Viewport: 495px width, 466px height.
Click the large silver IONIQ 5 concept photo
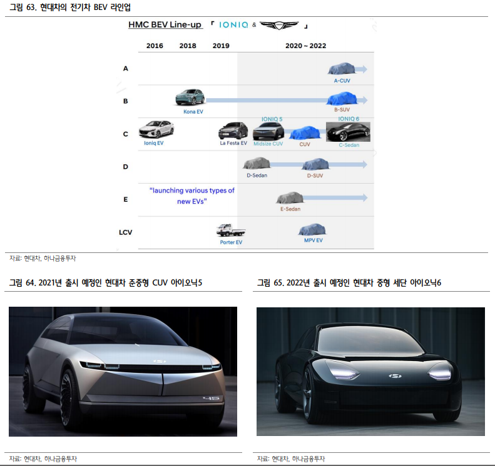[123, 372]
